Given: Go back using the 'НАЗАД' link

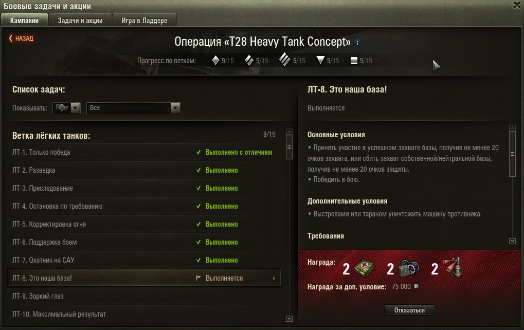Looking at the screenshot, I should coord(21,38).
